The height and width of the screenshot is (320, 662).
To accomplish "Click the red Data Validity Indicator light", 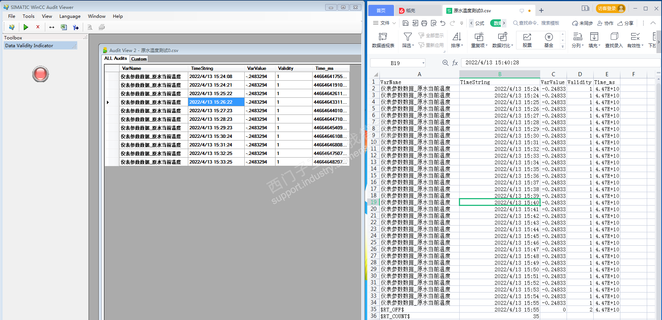I will [40, 74].
